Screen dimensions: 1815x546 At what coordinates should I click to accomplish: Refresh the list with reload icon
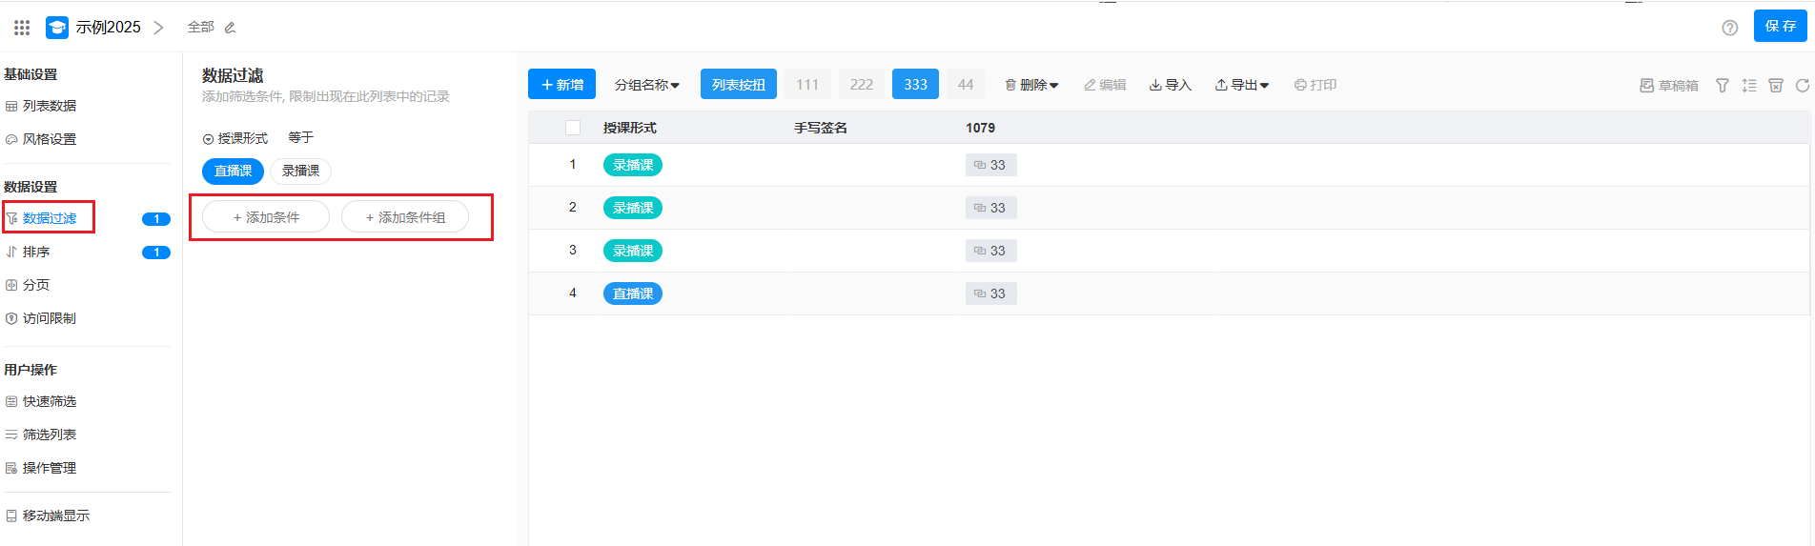(1802, 86)
